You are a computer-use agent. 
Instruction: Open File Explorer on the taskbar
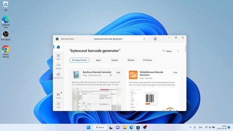tap(125, 127)
